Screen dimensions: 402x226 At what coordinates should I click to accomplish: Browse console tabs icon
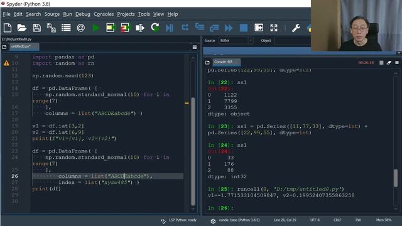tap(207, 62)
